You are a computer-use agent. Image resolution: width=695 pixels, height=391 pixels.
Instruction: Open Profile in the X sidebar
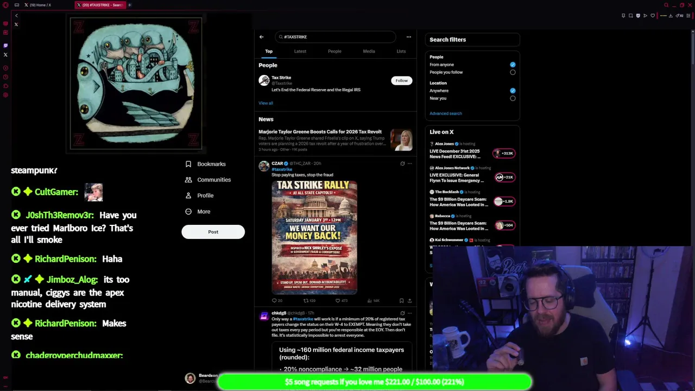pyautogui.click(x=199, y=195)
